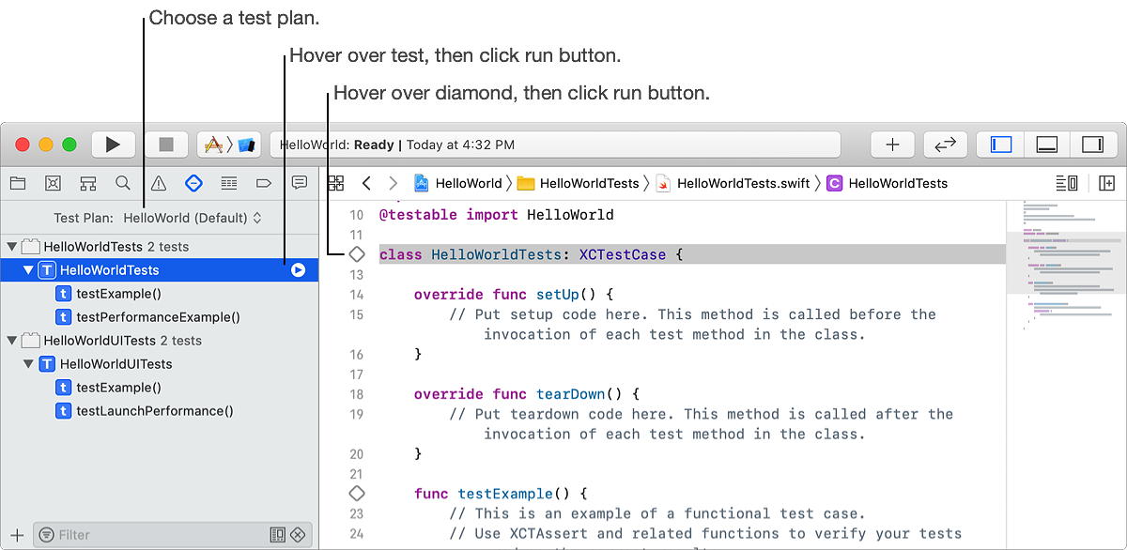The image size is (1127, 550).
Task: Open the Breakpoint navigator tab
Action: pyautogui.click(x=264, y=182)
